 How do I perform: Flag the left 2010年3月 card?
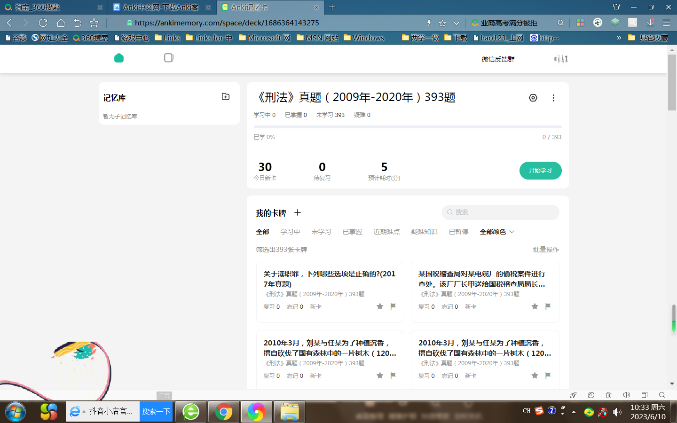point(393,376)
